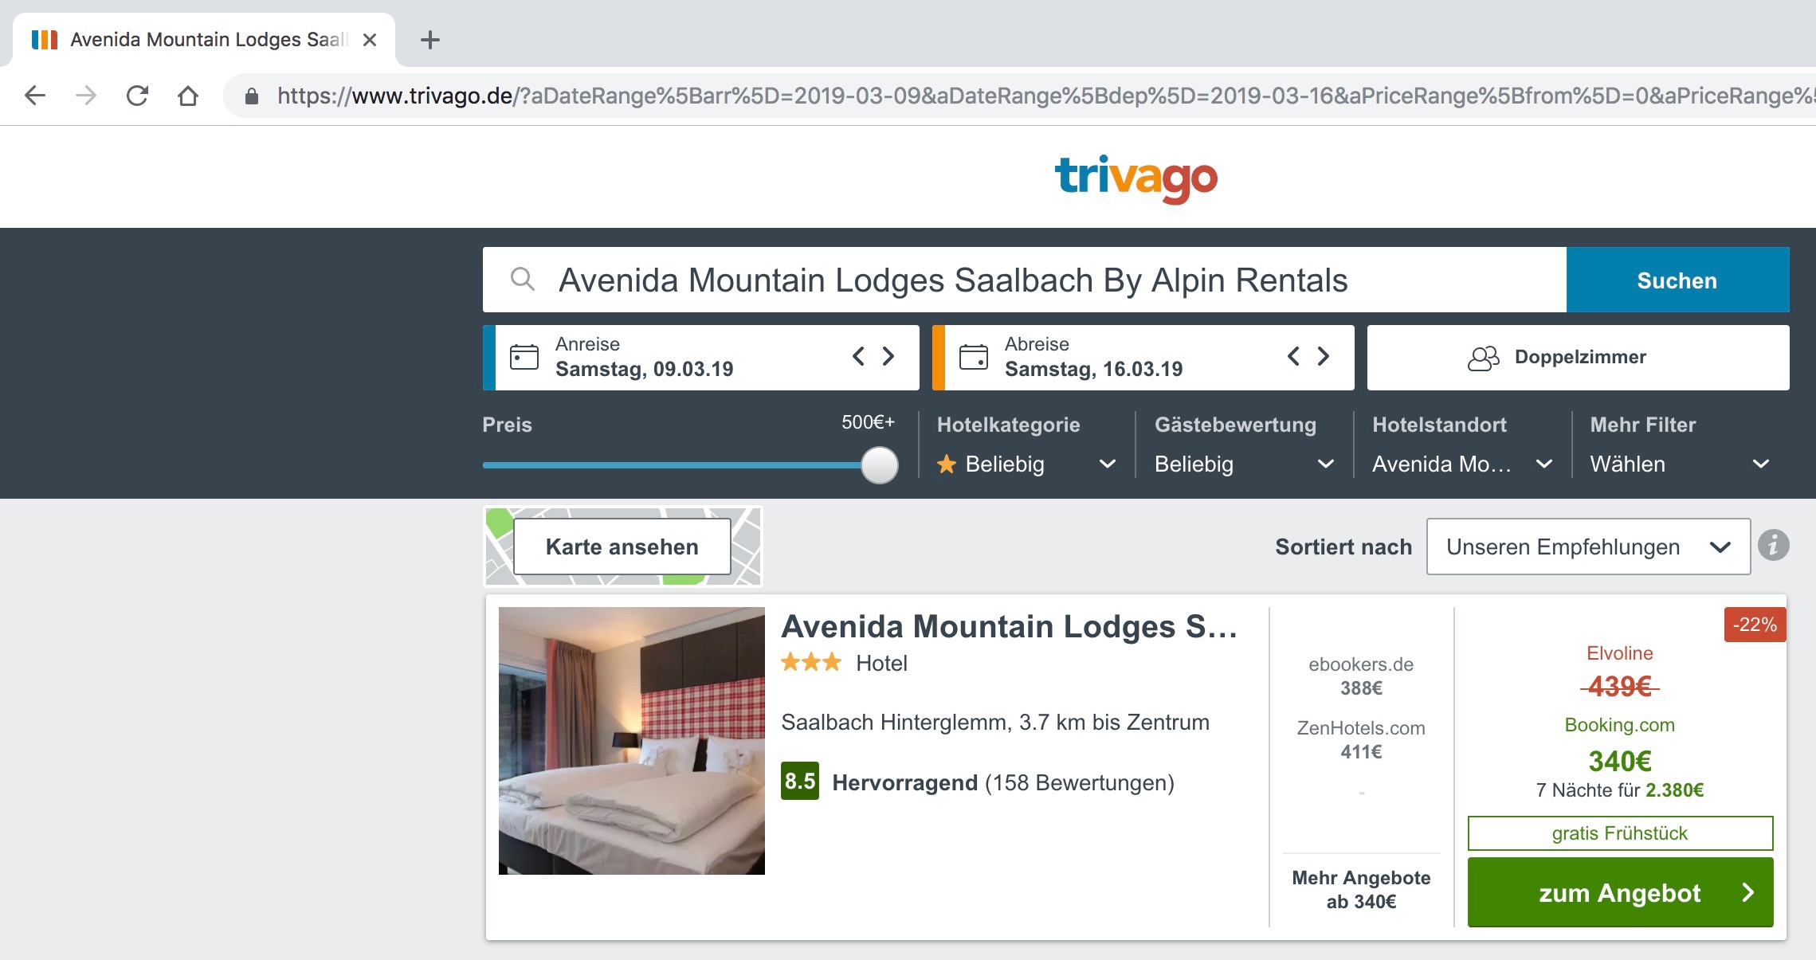Click the hotel search input field
Image resolution: width=1816 pixels, height=960 pixels.
1025,280
